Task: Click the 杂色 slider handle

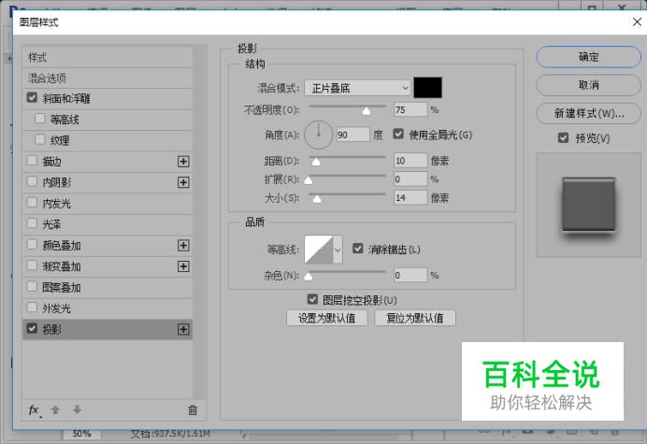Action: [x=309, y=276]
